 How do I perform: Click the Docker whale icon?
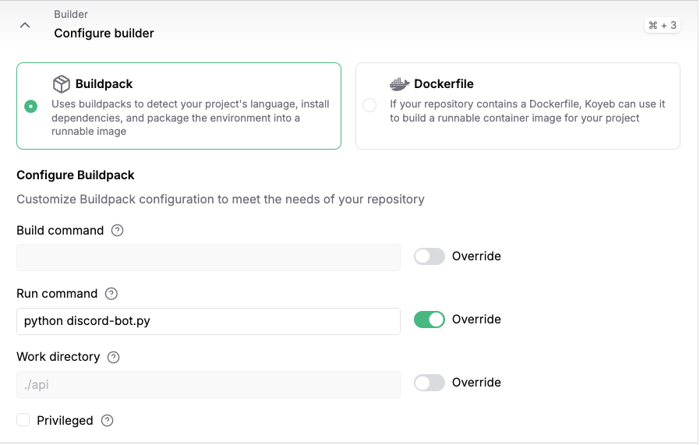coord(400,84)
